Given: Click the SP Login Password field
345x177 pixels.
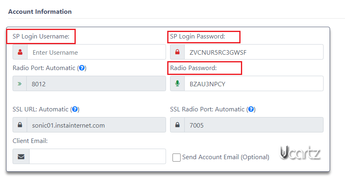Looking at the screenshot, I should tap(254, 52).
